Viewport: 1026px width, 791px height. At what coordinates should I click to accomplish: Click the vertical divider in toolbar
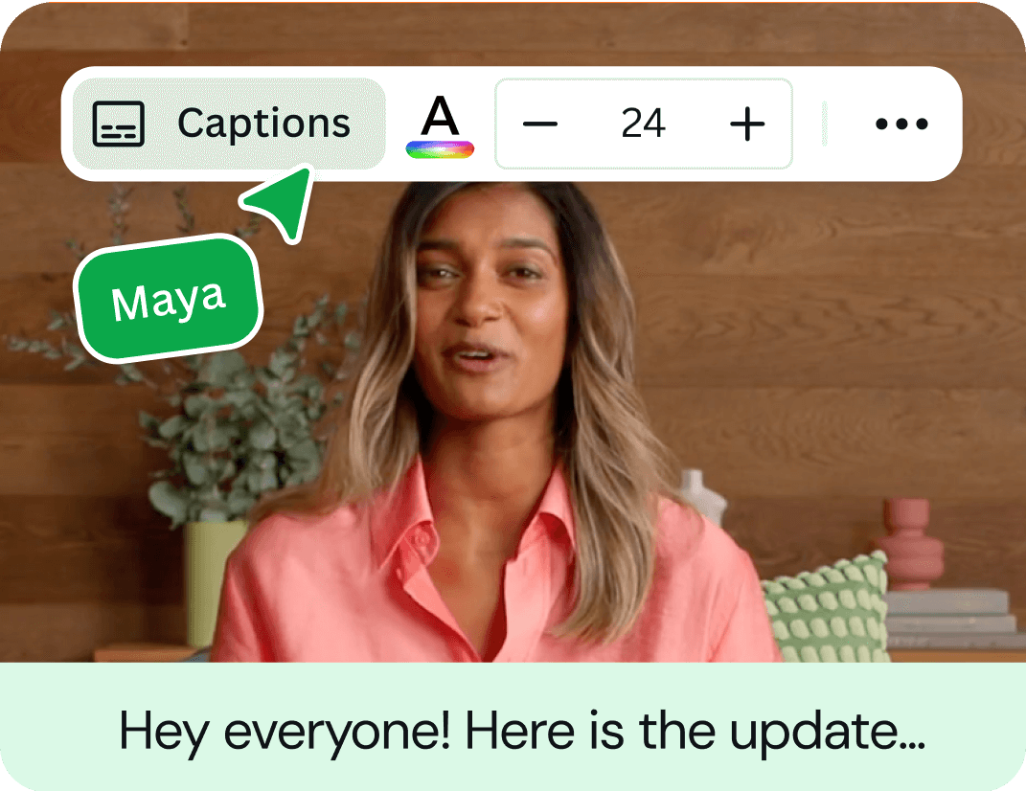[x=825, y=124]
